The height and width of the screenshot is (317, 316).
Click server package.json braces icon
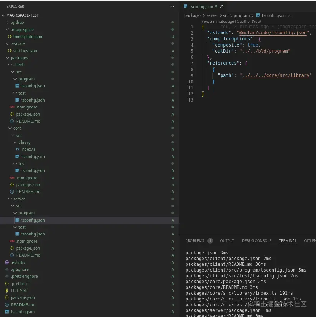point(12,248)
